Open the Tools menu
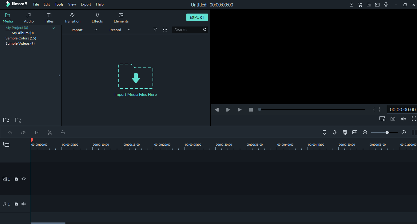The image size is (417, 224). [x=59, y=4]
